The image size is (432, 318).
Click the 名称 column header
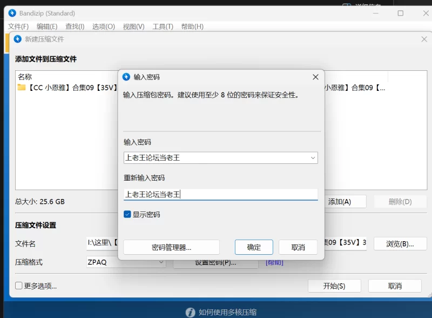pyautogui.click(x=25, y=77)
